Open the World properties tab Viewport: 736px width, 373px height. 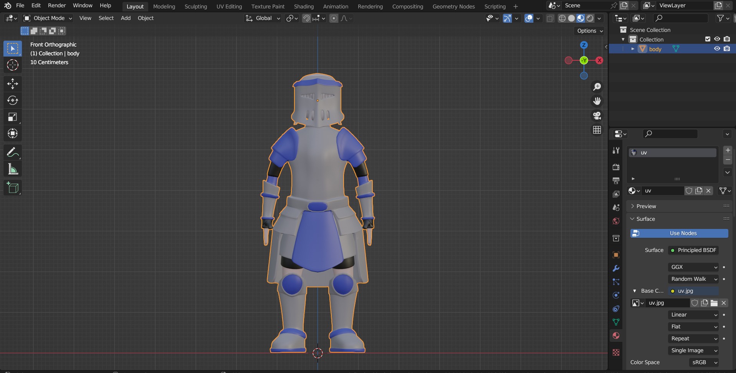tap(616, 221)
